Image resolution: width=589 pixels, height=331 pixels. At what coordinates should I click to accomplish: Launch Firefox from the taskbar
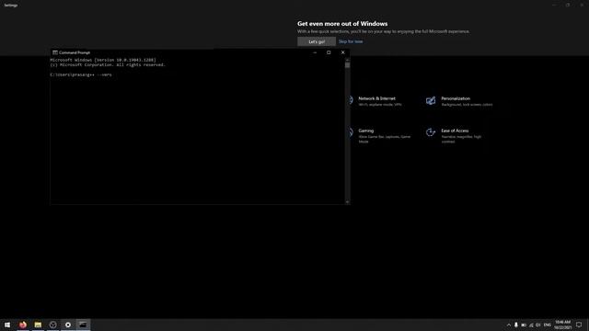[x=23, y=325]
